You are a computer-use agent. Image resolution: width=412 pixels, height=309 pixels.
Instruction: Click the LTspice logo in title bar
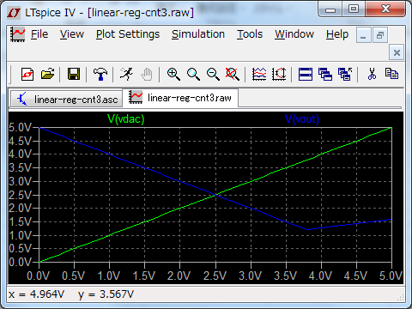[x=14, y=13]
